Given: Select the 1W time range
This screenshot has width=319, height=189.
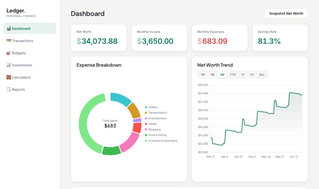Looking at the screenshot, I should pyautogui.click(x=203, y=75).
